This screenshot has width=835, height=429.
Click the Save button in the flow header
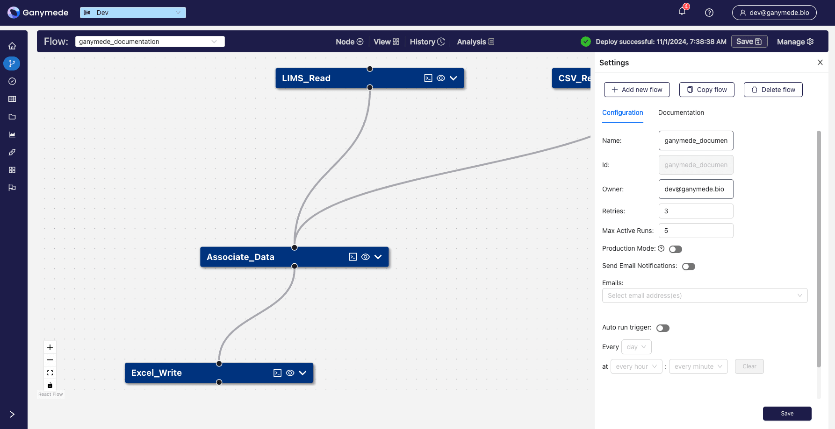click(749, 42)
